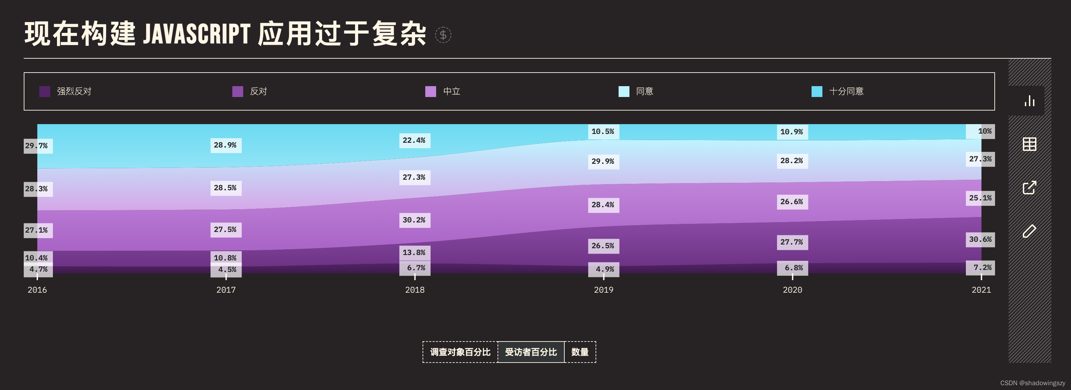The width and height of the screenshot is (1071, 390).
Task: Click the 10% data label for 2021
Action: tap(980, 131)
